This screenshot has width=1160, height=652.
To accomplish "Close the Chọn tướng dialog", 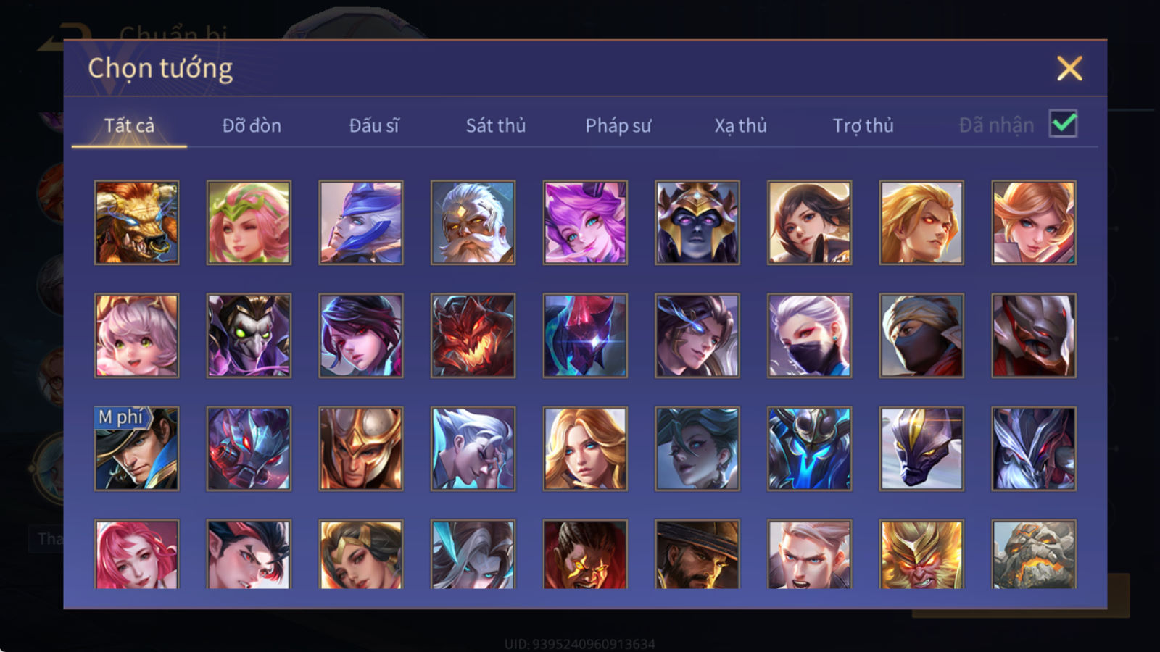I will coord(1069,68).
